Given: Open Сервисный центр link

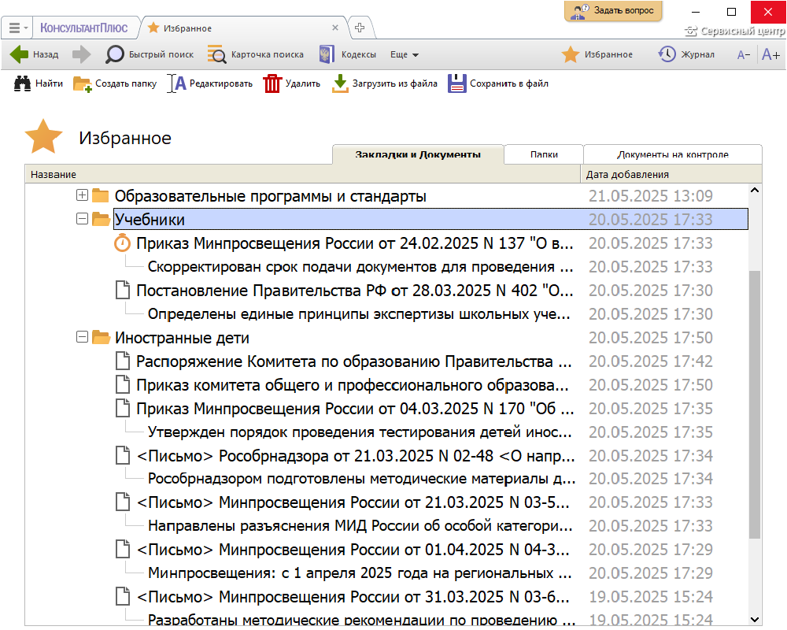Looking at the screenshot, I should pyautogui.click(x=734, y=31).
